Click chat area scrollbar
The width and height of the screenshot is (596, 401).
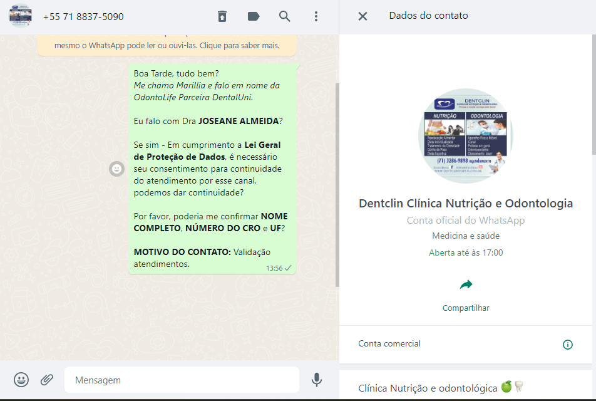click(337, 185)
